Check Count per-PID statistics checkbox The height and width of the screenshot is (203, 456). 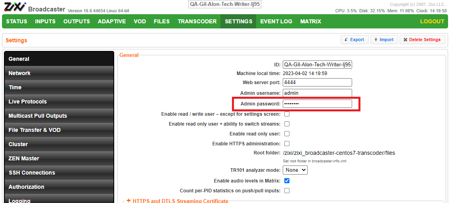(x=287, y=191)
